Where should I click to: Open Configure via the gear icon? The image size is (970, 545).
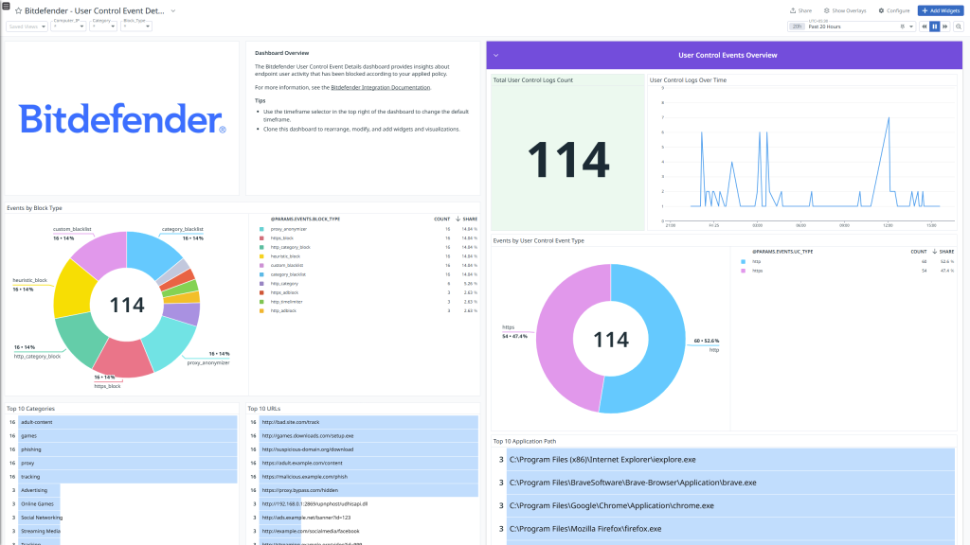click(881, 10)
